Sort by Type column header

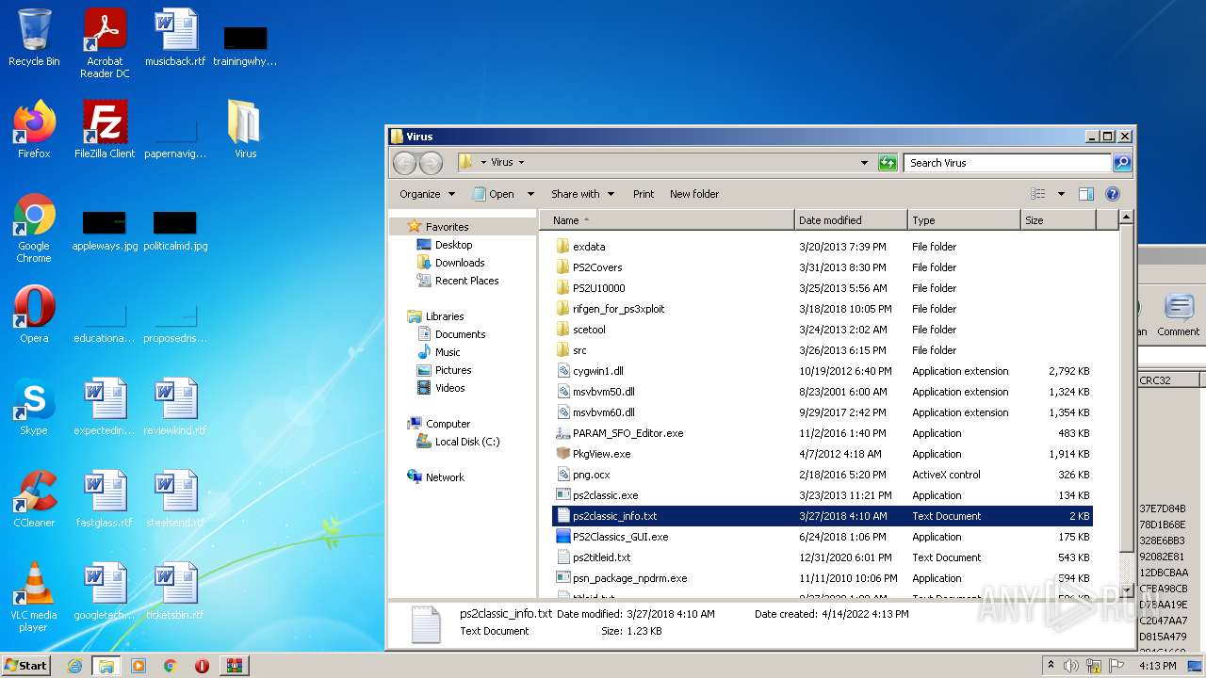coord(964,220)
